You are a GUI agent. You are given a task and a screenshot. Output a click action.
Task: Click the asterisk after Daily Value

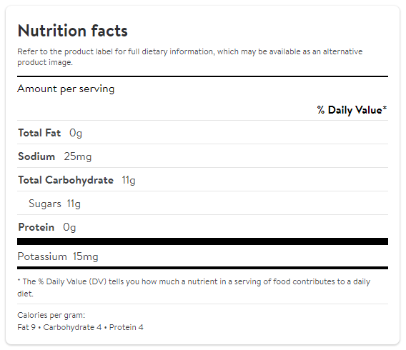[385, 108]
